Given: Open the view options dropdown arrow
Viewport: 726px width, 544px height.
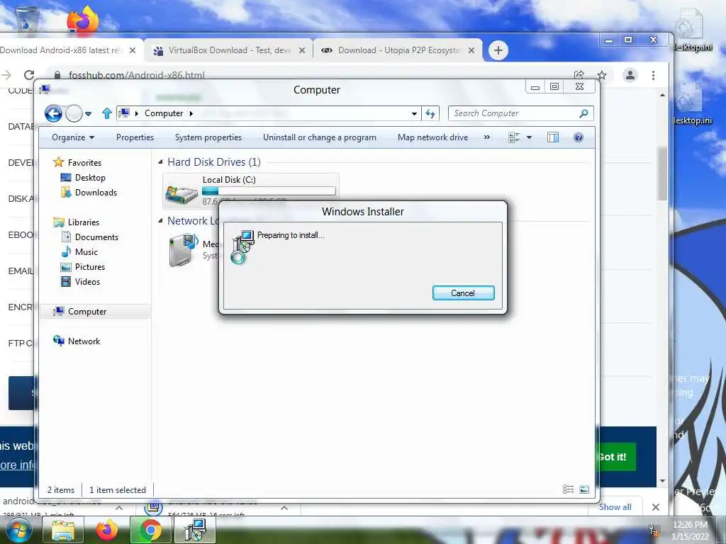Looking at the screenshot, I should click(529, 137).
